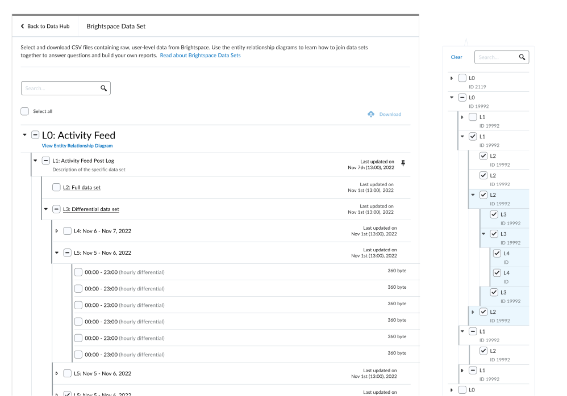Check the L4: Nov 6 - Nov 7, 2022 checkbox
The image size is (567, 396).
point(67,231)
